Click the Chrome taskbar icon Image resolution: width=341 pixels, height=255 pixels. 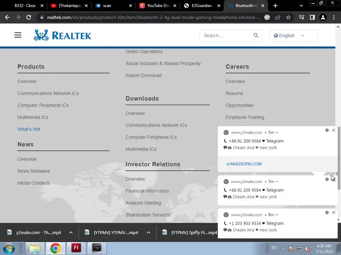56,248
